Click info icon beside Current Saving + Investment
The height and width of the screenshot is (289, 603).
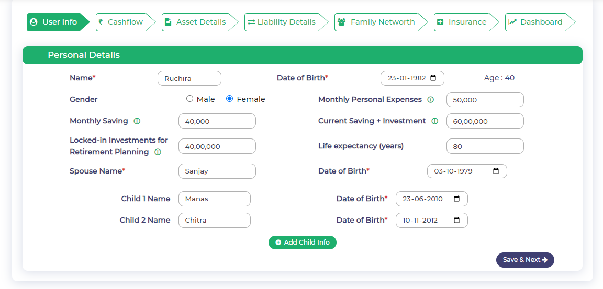434,121
